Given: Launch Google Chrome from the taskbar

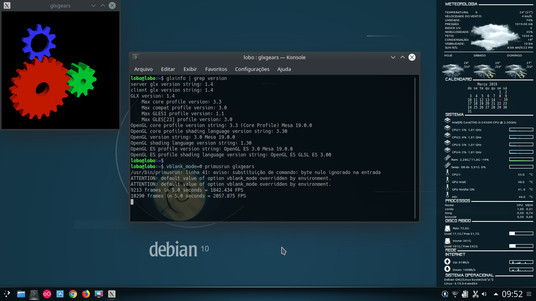Looking at the screenshot, I should click(73, 294).
